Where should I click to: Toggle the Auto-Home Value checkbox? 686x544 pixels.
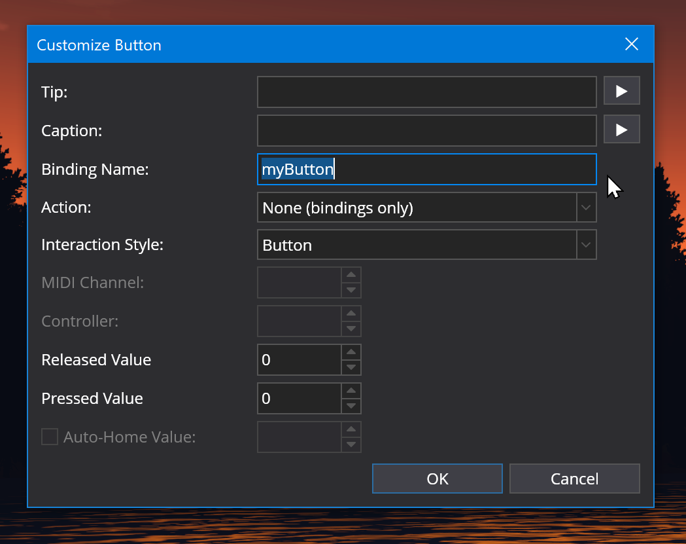coord(50,437)
